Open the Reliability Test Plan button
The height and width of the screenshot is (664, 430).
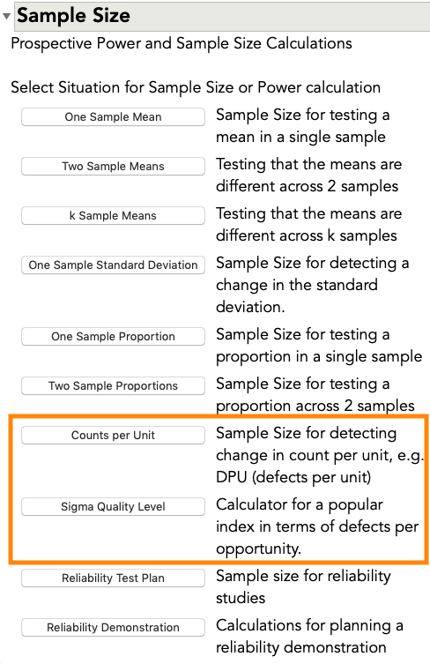113,578
